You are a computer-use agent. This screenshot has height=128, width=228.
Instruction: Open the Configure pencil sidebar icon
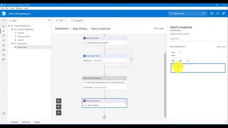[4, 36]
